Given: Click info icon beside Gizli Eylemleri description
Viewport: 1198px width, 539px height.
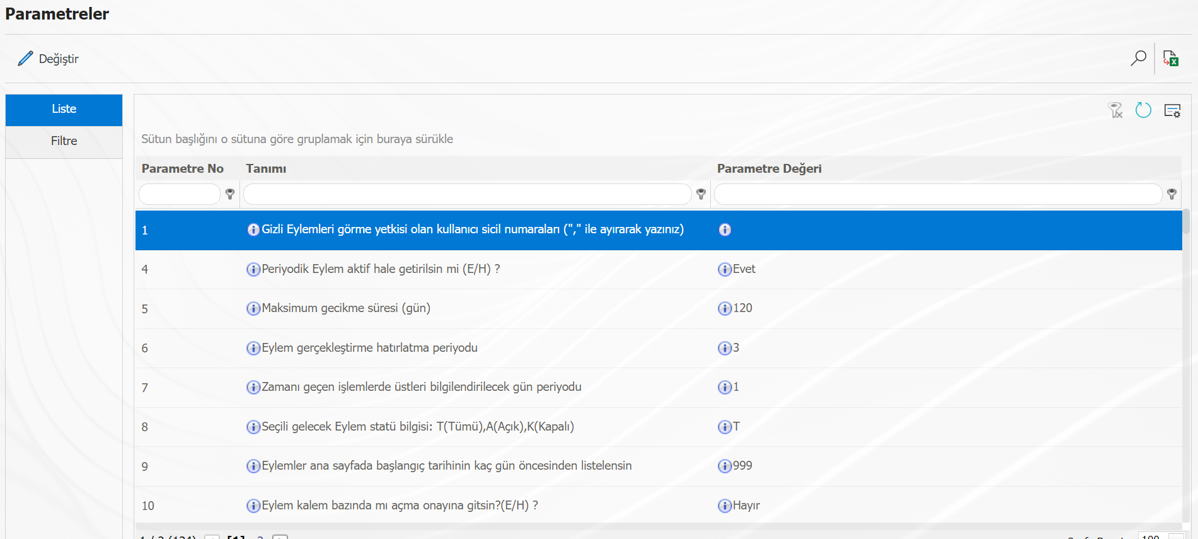Looking at the screenshot, I should pyautogui.click(x=253, y=229).
